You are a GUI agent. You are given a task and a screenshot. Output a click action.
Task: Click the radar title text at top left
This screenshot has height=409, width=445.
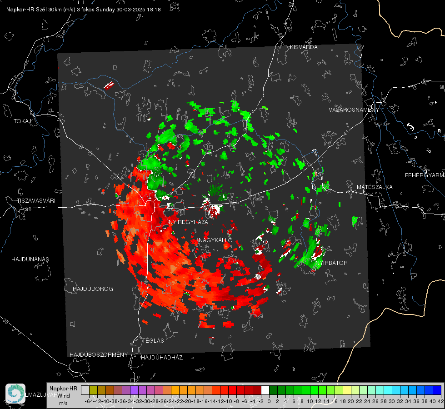tap(84, 10)
